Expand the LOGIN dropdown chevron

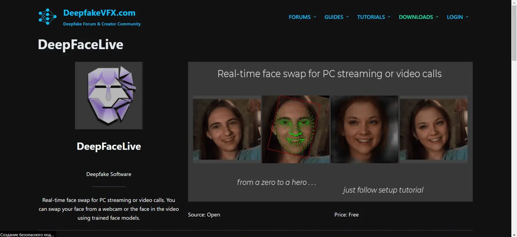point(467,17)
